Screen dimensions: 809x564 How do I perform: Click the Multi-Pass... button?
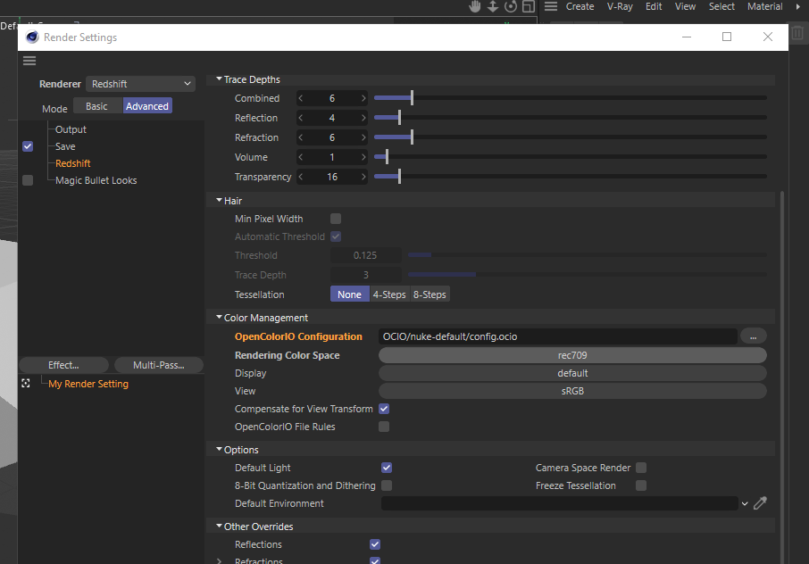coord(158,365)
